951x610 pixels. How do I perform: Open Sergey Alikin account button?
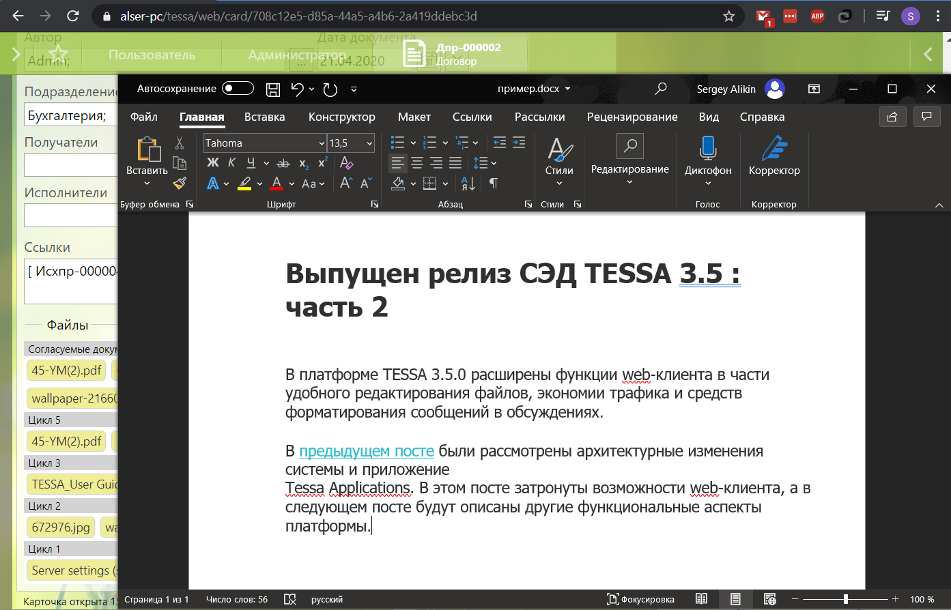(x=740, y=89)
